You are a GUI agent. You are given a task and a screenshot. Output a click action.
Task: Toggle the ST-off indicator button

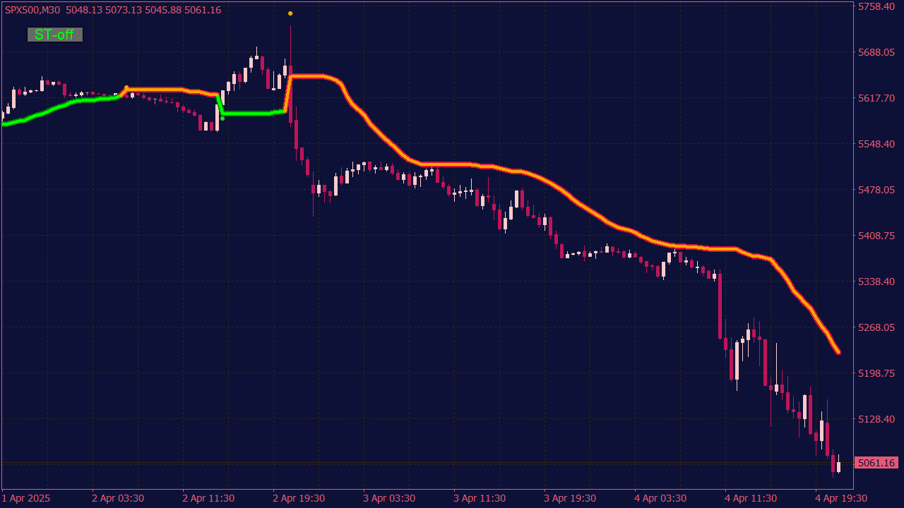(x=55, y=35)
